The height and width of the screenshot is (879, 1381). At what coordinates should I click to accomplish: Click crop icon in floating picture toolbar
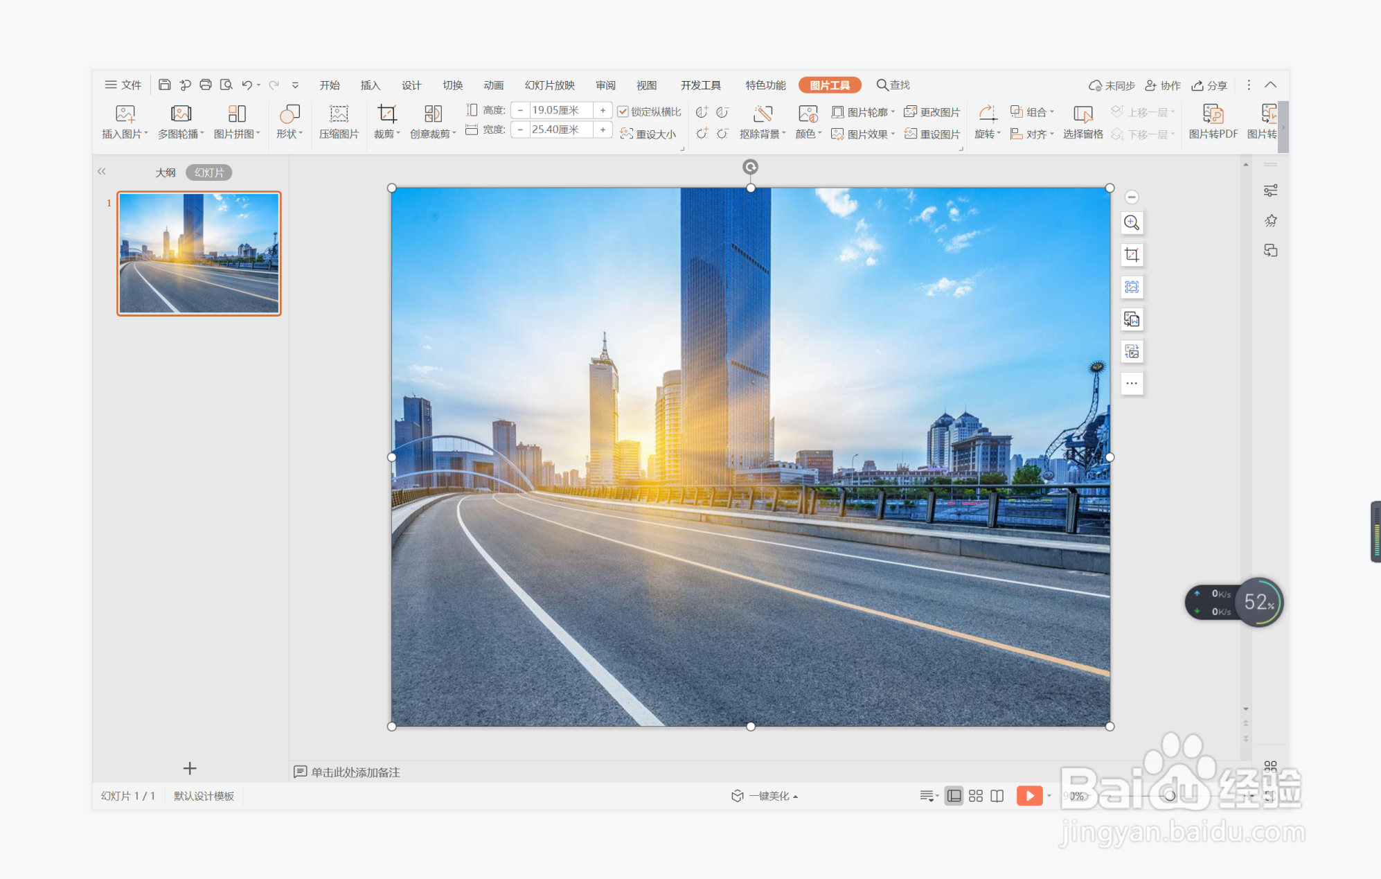point(1132,255)
